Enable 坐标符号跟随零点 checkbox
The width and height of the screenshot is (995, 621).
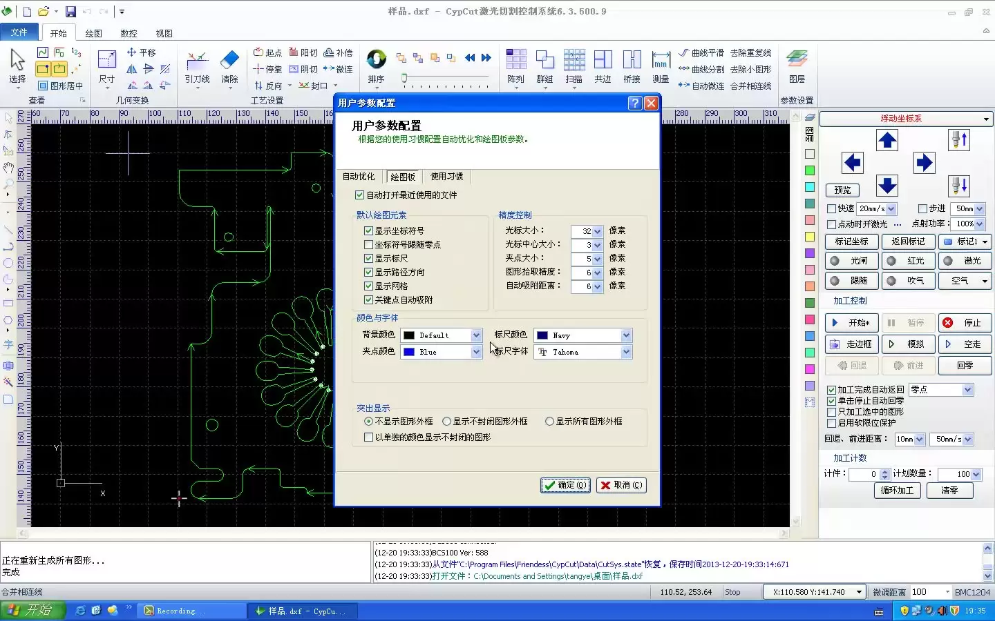[x=368, y=245]
